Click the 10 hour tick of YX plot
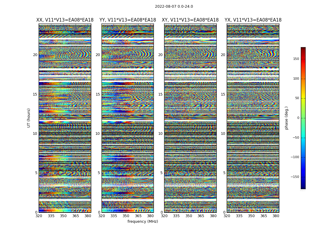This screenshot has width=310, height=236. (223, 134)
